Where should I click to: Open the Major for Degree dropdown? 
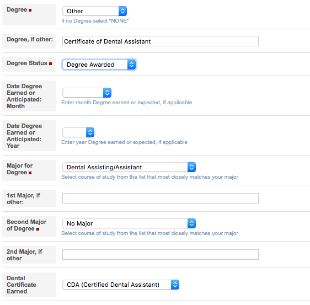point(129,167)
